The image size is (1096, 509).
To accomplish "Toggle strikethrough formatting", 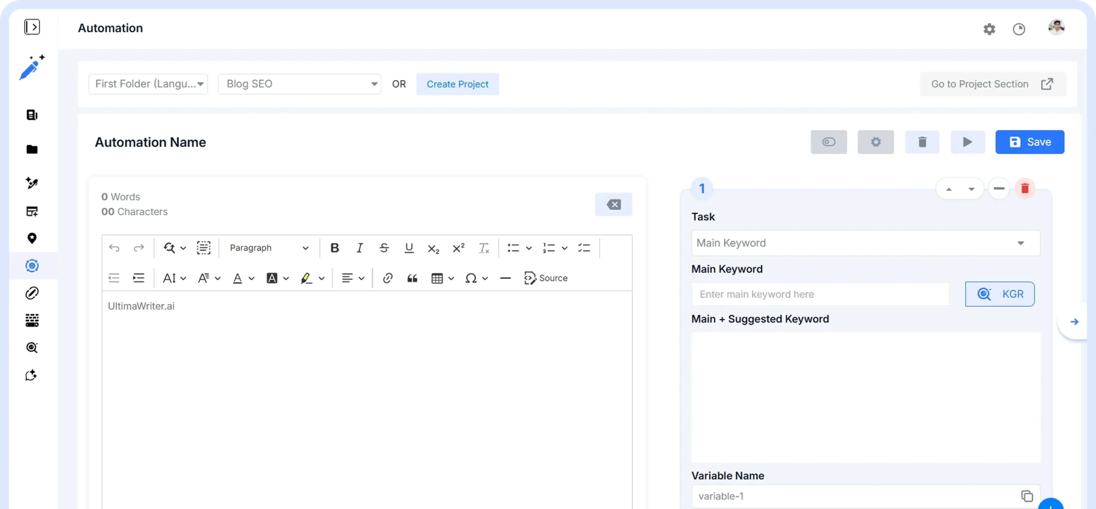I will (384, 248).
